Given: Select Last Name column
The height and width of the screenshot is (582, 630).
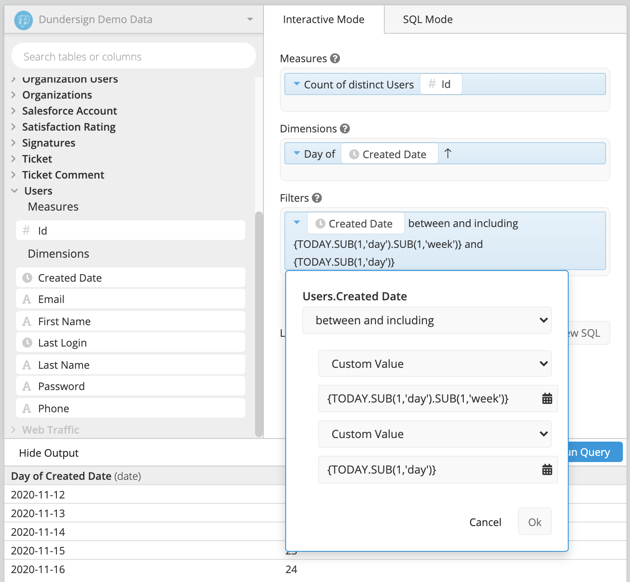Looking at the screenshot, I should tap(131, 365).
